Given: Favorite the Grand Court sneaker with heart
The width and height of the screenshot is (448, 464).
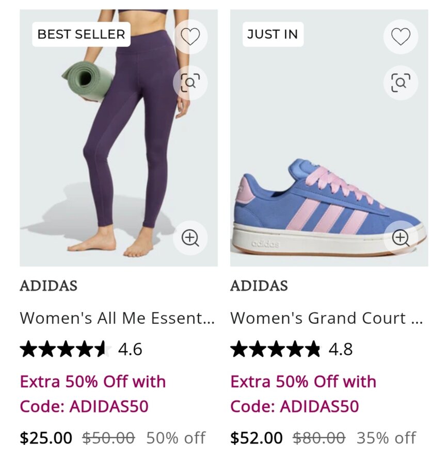Looking at the screenshot, I should point(401,36).
